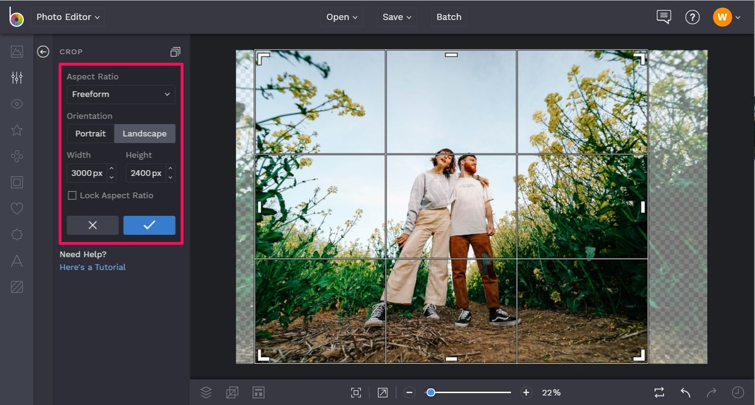755x405 pixels.
Task: Open the Frames panel
Action: click(16, 182)
